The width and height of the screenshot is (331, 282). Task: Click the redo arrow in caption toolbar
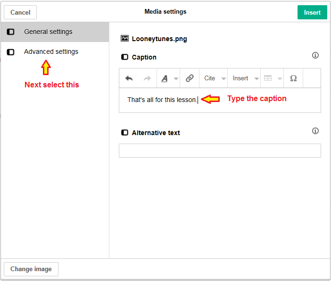tap(147, 78)
